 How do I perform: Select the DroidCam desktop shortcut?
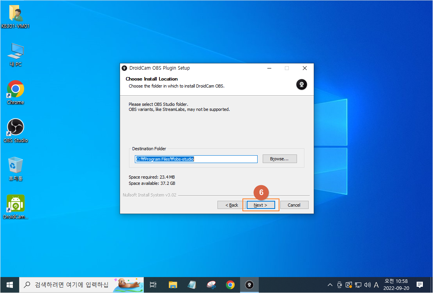16,207
